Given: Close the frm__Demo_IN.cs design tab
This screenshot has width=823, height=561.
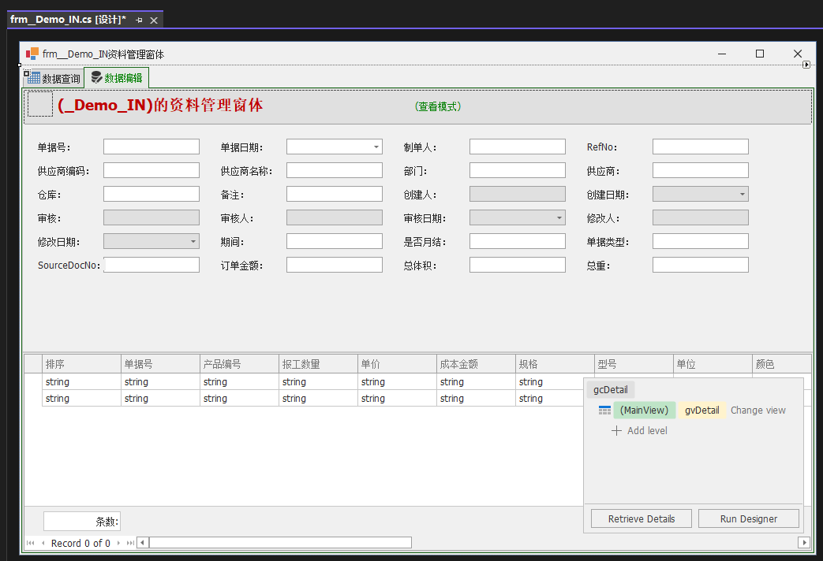Looking at the screenshot, I should pos(154,20).
